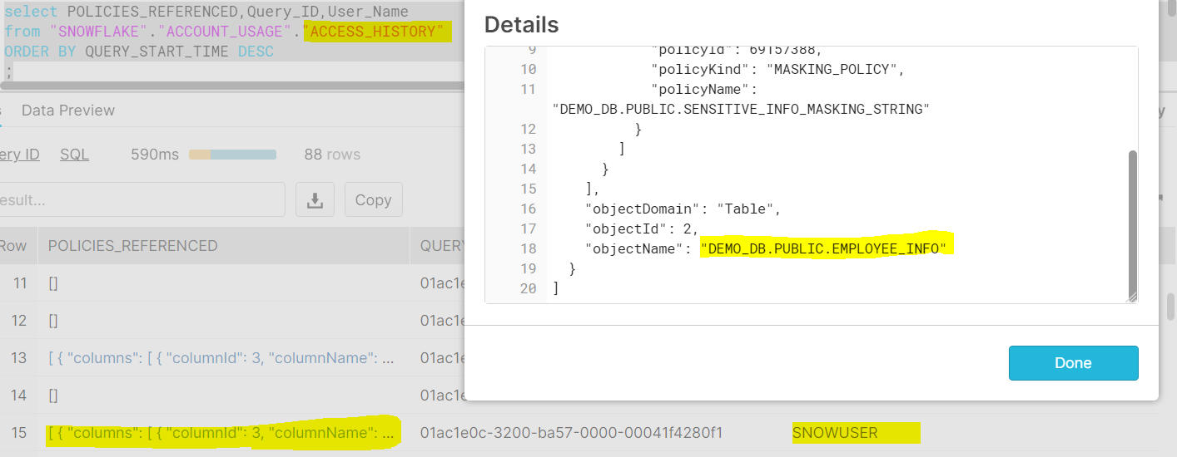Image resolution: width=1177 pixels, height=457 pixels.
Task: Click the 590ms query duration bar
Action: (x=232, y=155)
